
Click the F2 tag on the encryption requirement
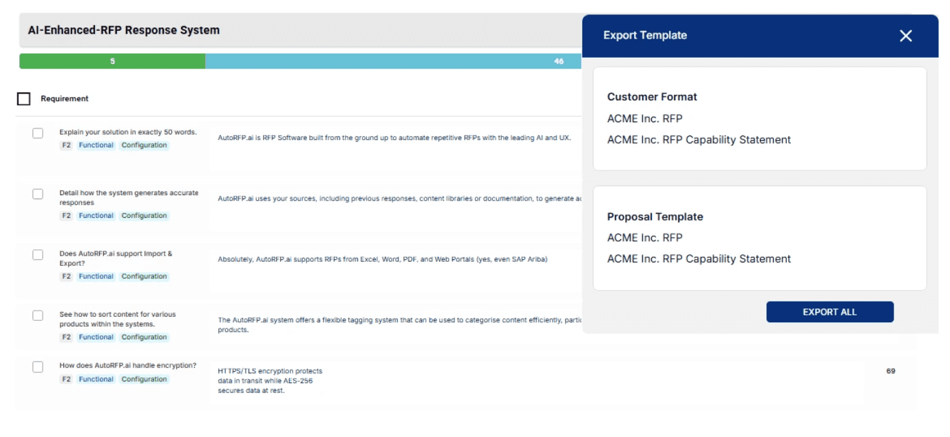66,379
